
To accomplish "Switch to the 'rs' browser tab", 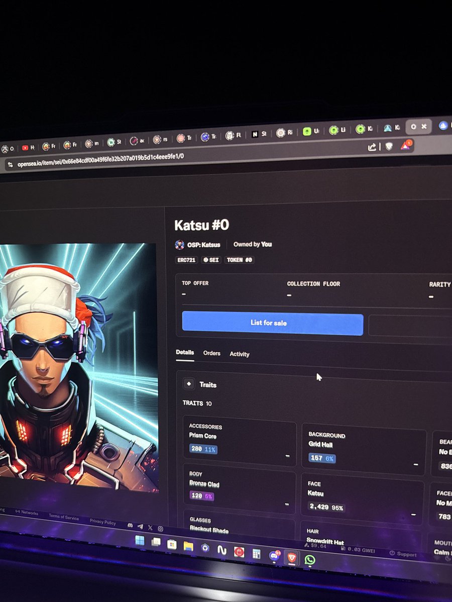I will [x=160, y=139].
